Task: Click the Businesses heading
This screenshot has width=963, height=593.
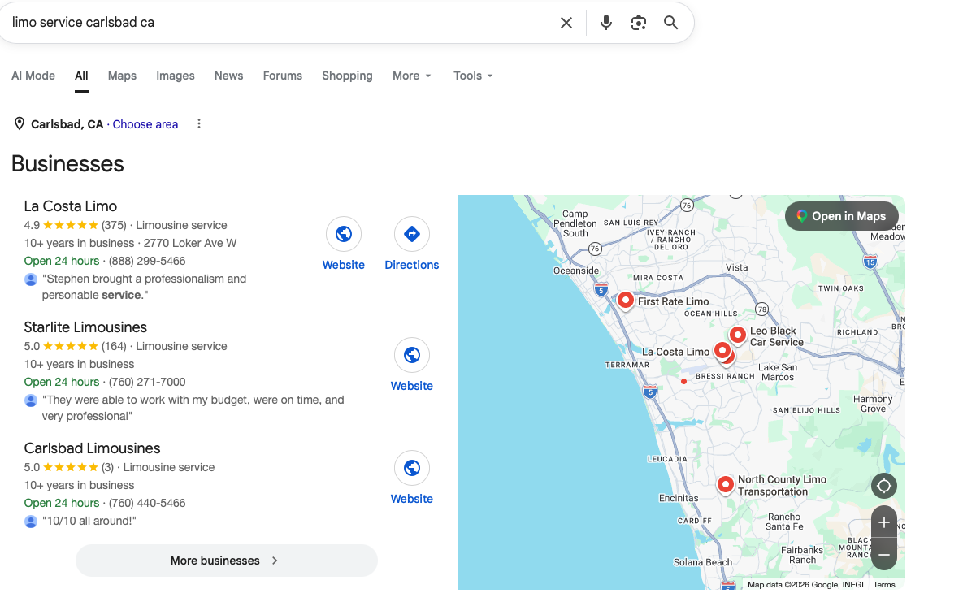Action: 67,164
